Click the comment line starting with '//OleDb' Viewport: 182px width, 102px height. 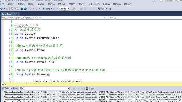click(x=43, y=58)
